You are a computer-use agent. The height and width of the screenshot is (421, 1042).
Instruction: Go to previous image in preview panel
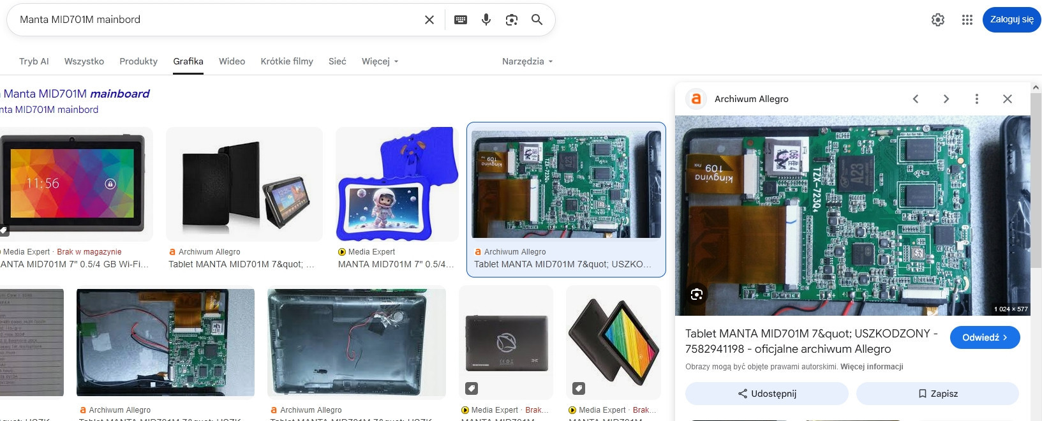click(x=916, y=99)
